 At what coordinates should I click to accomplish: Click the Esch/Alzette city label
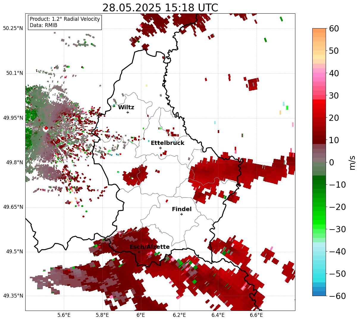150,247
